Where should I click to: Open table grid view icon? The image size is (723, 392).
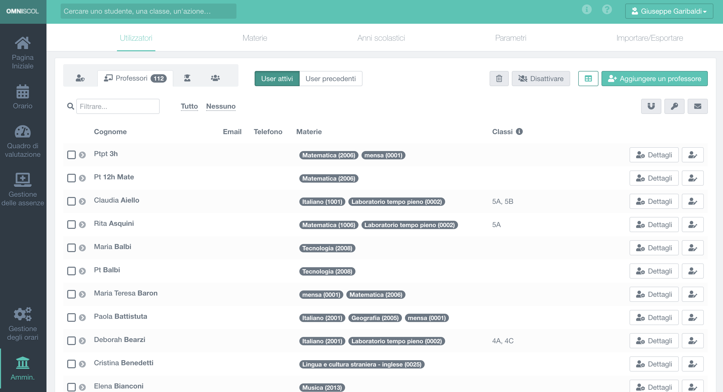588,79
